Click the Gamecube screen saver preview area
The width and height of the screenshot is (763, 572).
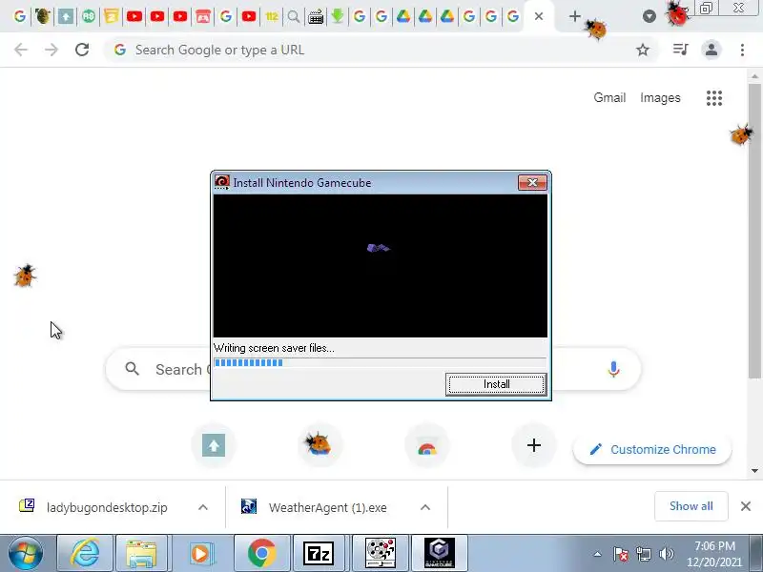tap(380, 266)
